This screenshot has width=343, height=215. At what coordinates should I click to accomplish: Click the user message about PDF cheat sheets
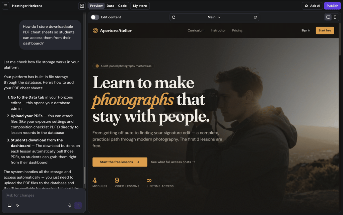50,35
